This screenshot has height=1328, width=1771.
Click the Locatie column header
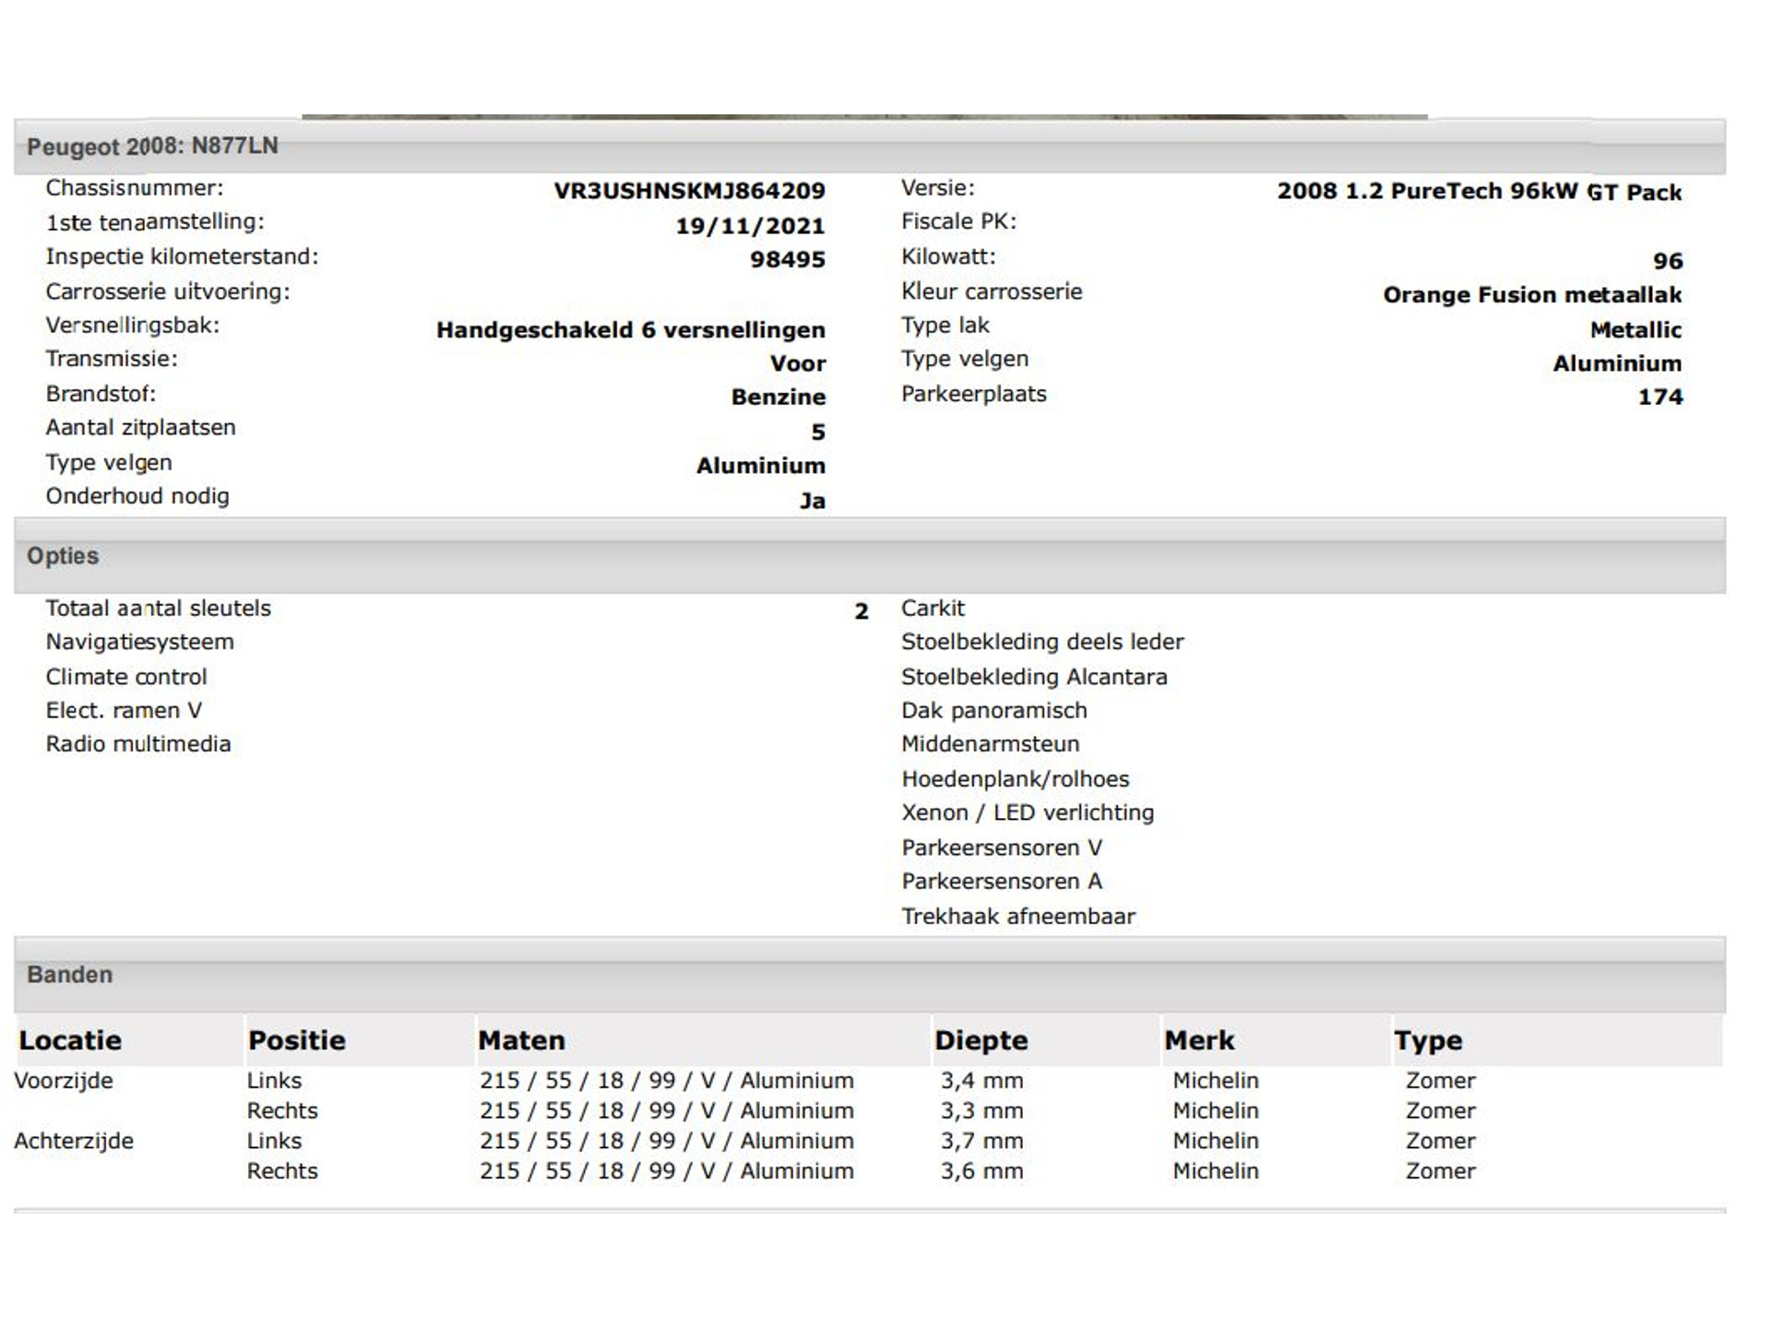pyautogui.click(x=70, y=1040)
